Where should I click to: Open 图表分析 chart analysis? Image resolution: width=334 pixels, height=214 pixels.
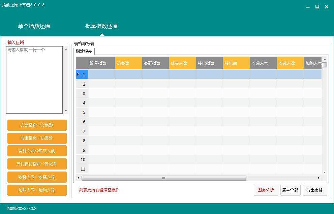[x=266, y=190]
